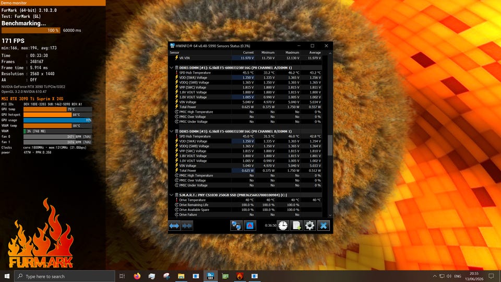Image resolution: width=501 pixels, height=282 pixels.
Task: Open the green graphics card taskbar app
Action: click(225, 276)
